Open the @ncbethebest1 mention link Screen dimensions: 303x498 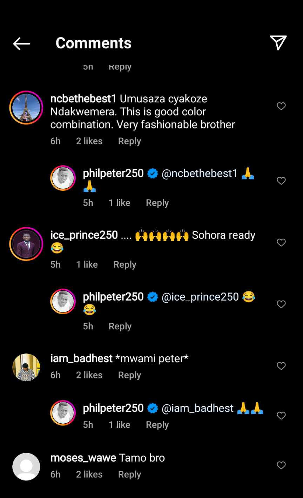[x=200, y=173]
